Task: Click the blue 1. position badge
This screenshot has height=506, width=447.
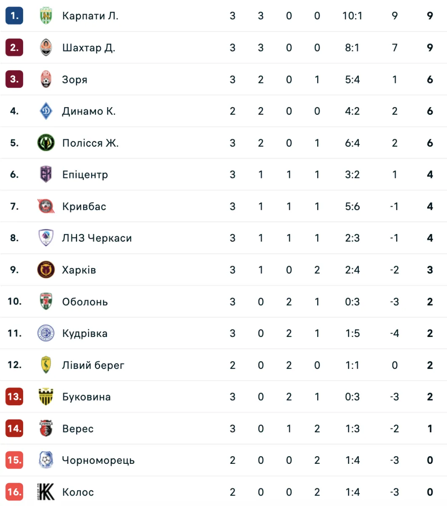Action: 14,16
